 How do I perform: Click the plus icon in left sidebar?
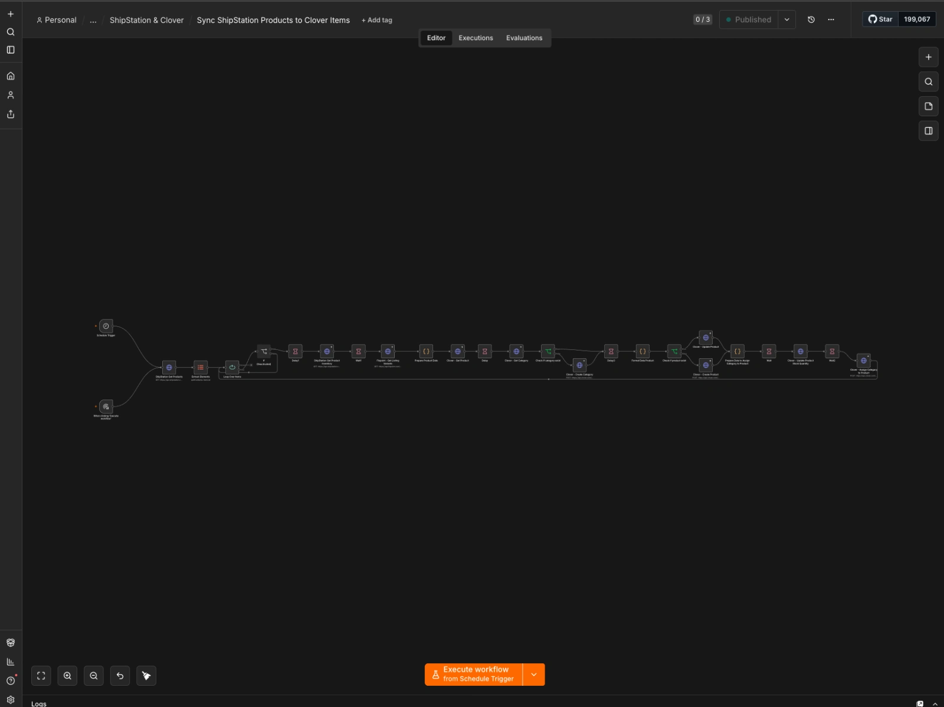click(x=11, y=14)
